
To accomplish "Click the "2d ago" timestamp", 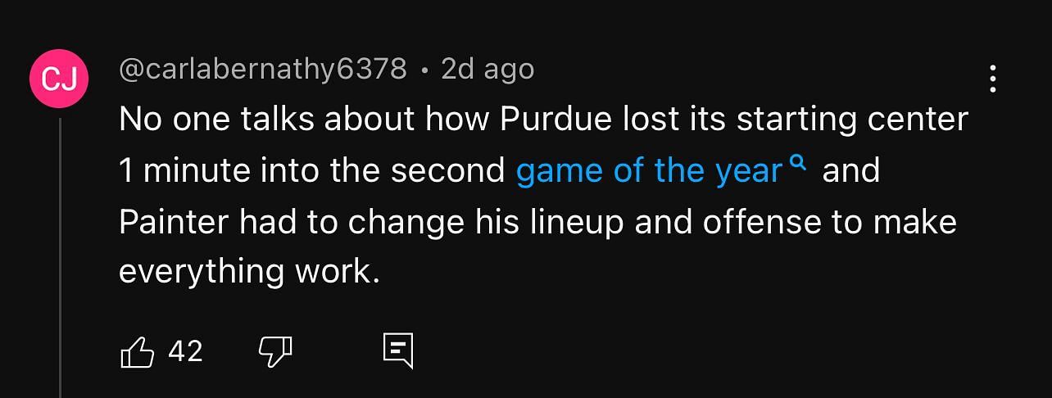I will [487, 70].
